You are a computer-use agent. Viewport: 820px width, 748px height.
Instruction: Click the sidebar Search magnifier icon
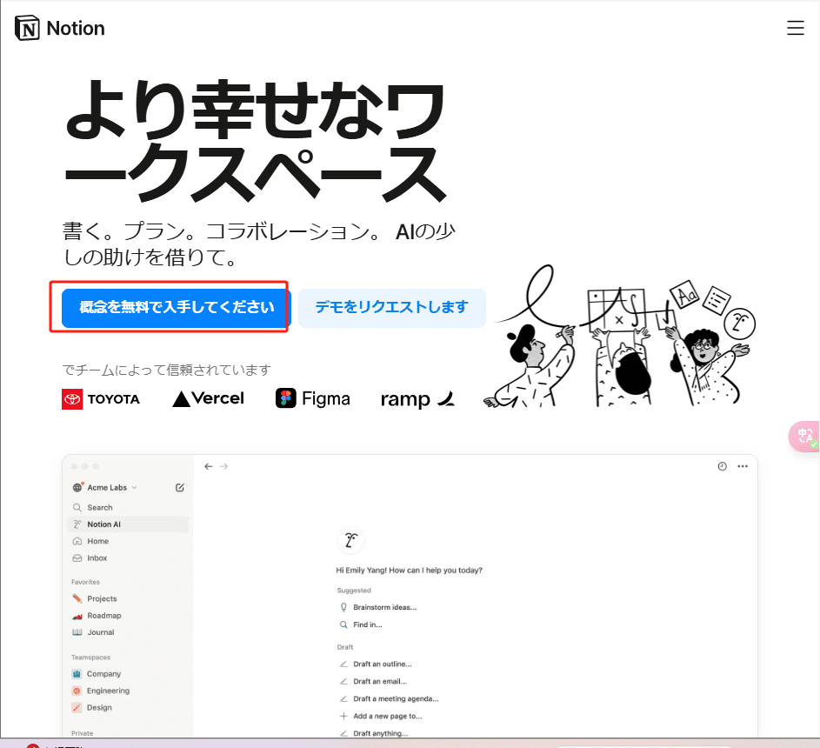pos(77,507)
